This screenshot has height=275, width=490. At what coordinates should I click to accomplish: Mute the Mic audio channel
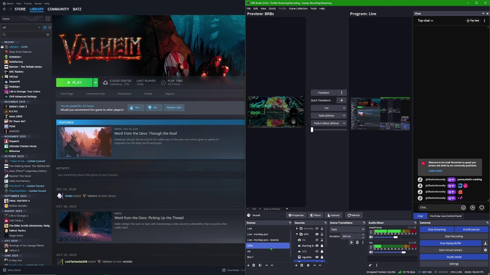coord(371,252)
